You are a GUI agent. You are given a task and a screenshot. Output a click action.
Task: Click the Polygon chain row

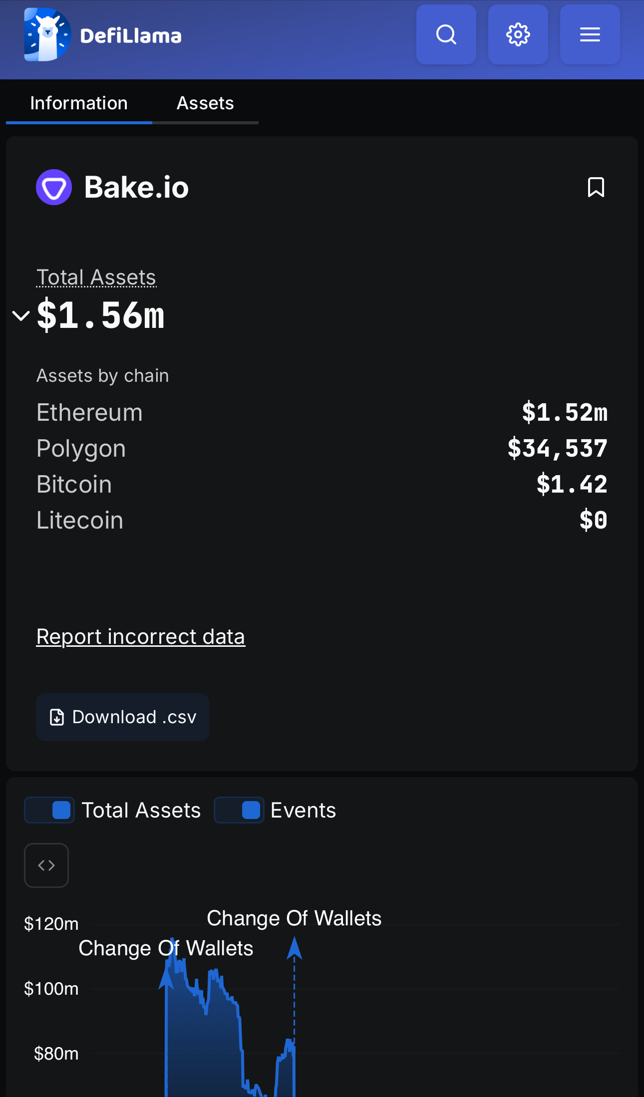tap(322, 448)
